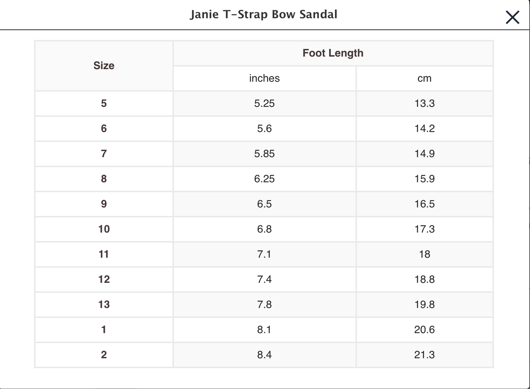Viewport: 530px width, 389px height.
Task: Click the 17.3 cm cell
Action: click(x=424, y=229)
